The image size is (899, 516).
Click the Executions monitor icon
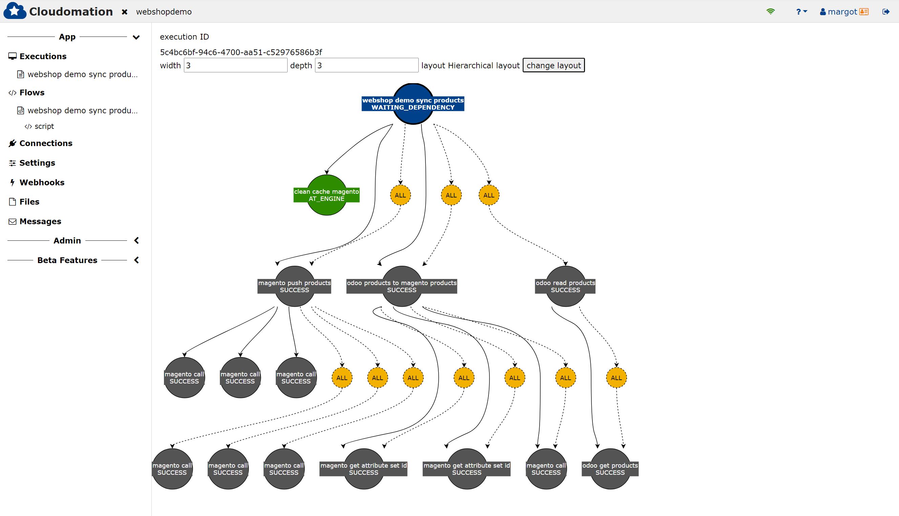13,56
